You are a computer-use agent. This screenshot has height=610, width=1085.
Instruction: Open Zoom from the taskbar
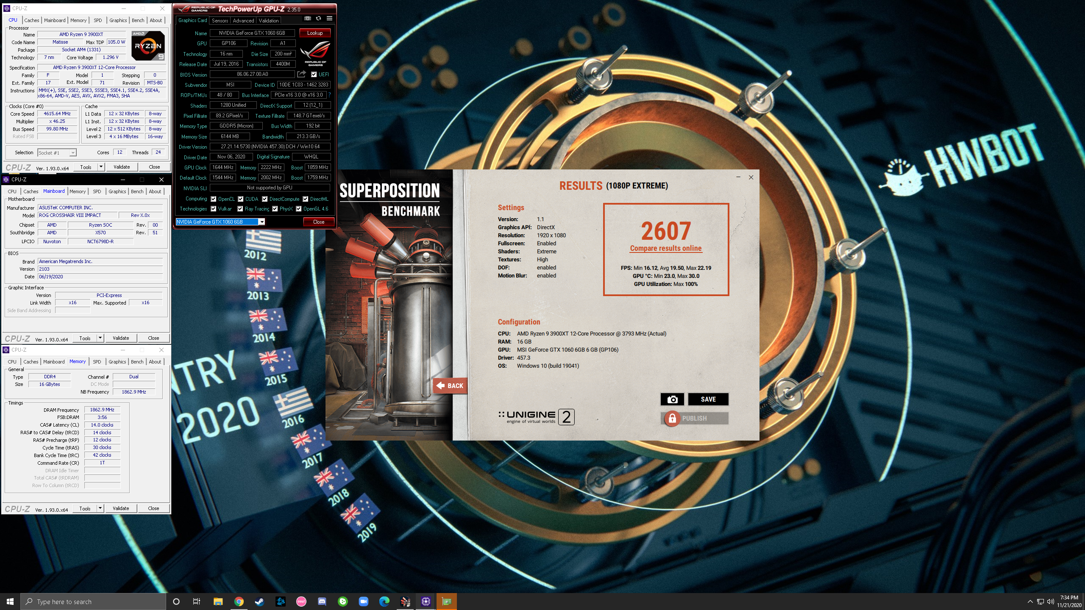tap(364, 602)
